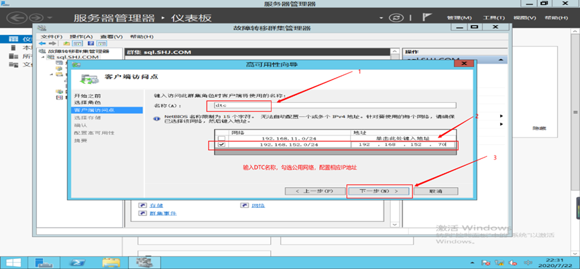Image resolution: width=580 pixels, height=269 pixels.
Task: Open File Explorer from the taskbar
Action: (x=111, y=262)
